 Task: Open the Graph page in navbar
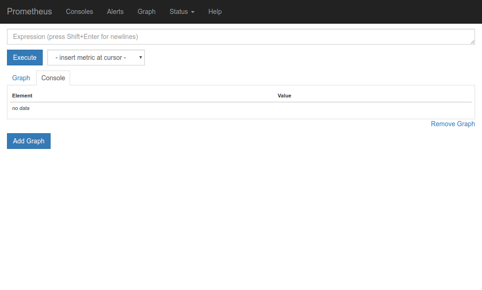tap(146, 12)
